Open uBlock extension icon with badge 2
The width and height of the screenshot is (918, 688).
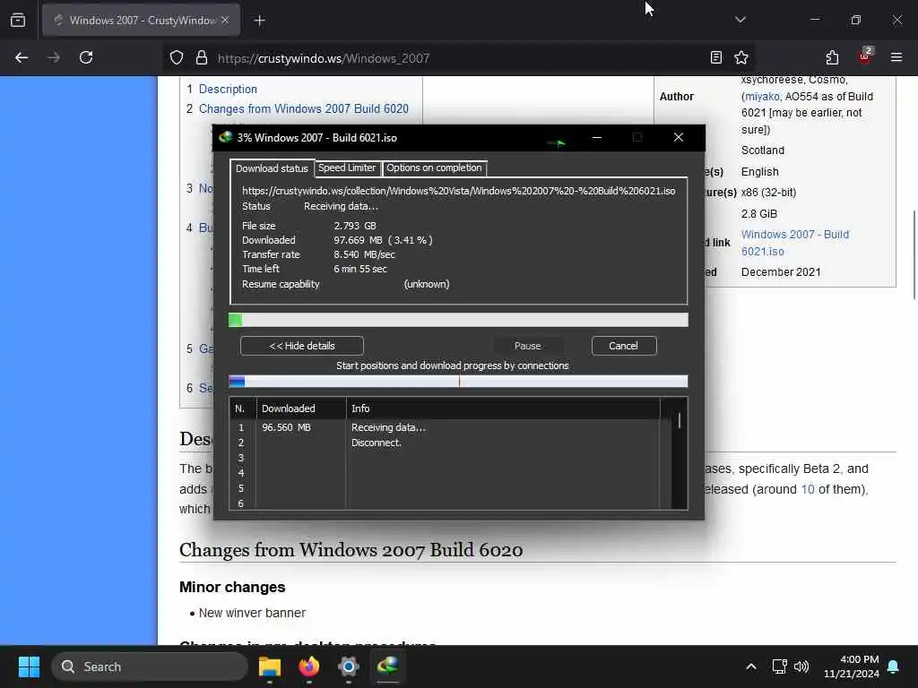pos(865,56)
